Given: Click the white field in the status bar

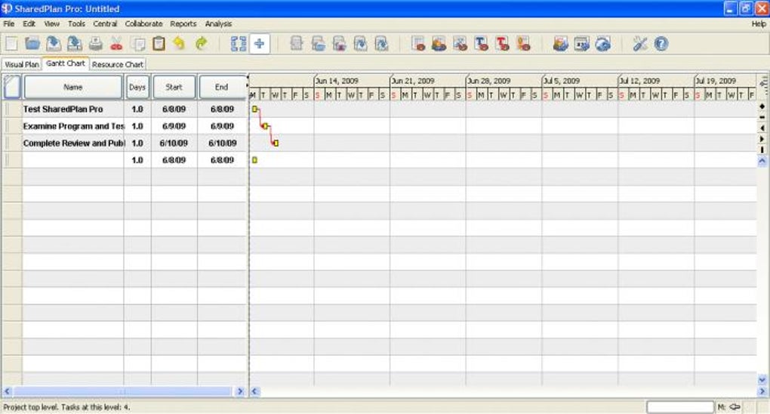Looking at the screenshot, I should tap(680, 406).
